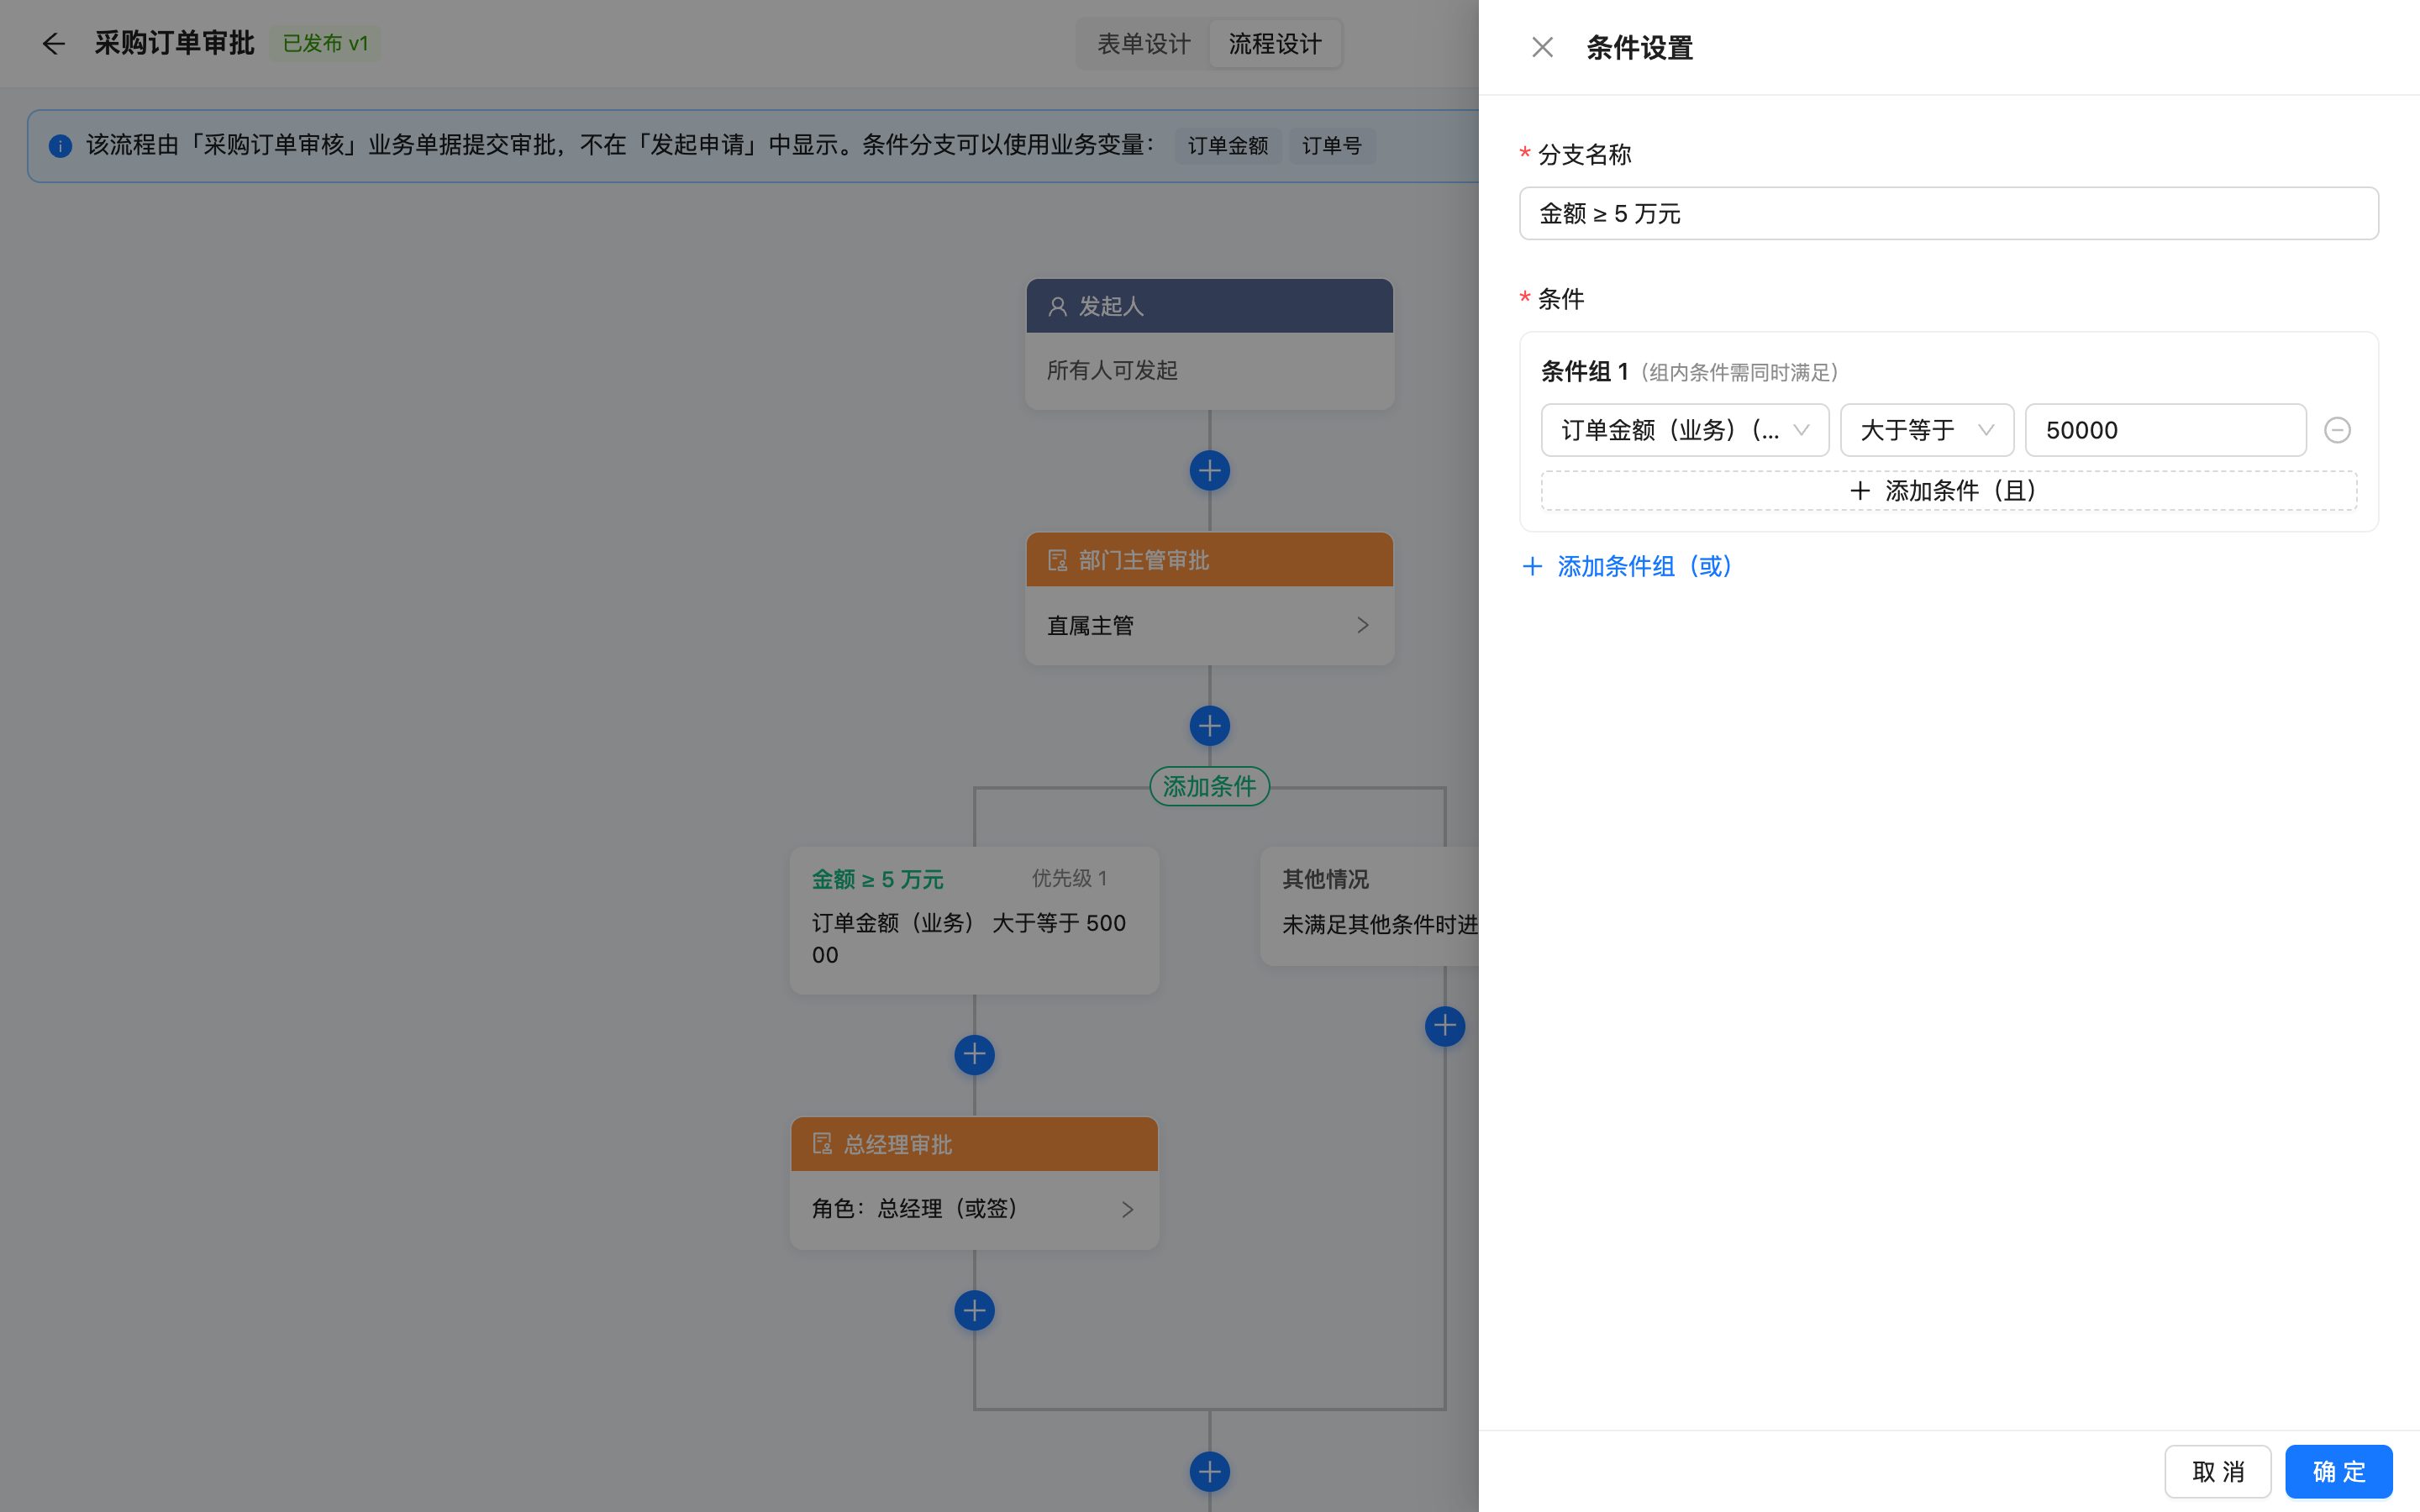This screenshot has height=1512, width=2420.
Task: Click the 添加条件（且） button
Action: pos(1948,491)
